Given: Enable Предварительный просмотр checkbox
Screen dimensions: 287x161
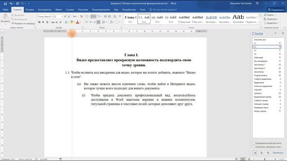Looking at the screenshot, I should point(253,143).
